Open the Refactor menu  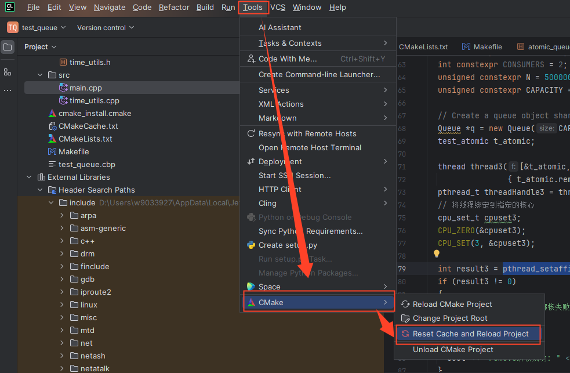[x=174, y=8]
